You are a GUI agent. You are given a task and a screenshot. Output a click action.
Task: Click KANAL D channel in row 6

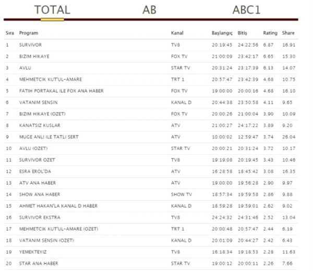181,103
